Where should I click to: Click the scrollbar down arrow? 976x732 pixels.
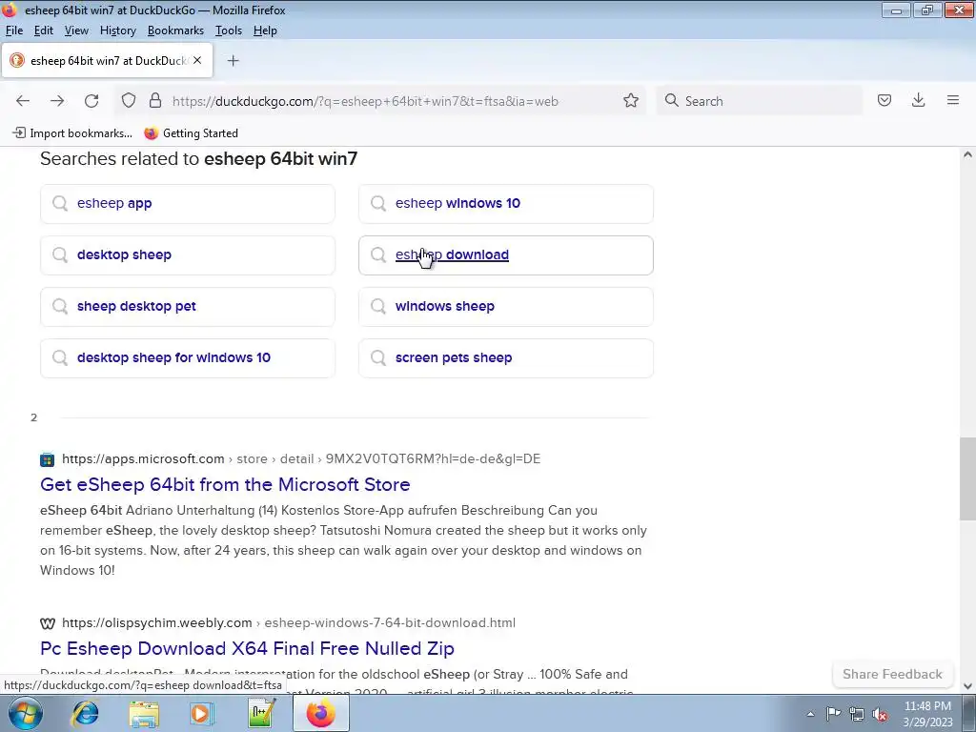click(x=967, y=686)
